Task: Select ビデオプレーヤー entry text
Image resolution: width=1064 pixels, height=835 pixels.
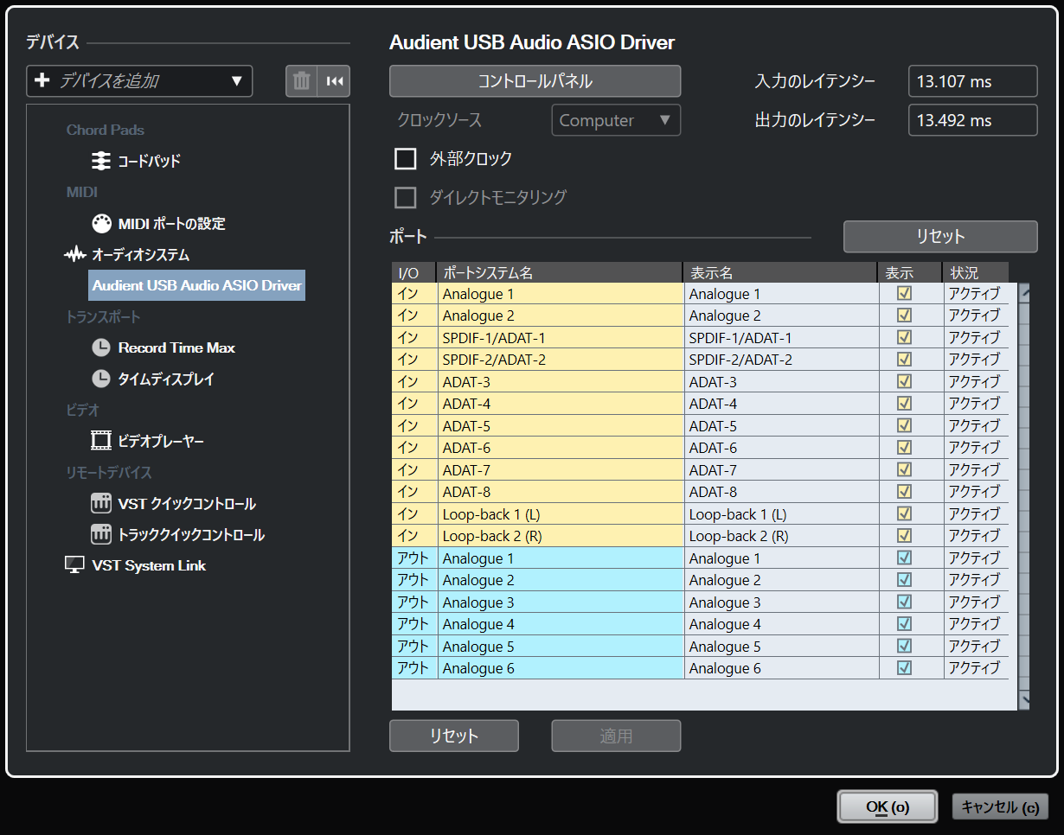Action: coord(161,441)
